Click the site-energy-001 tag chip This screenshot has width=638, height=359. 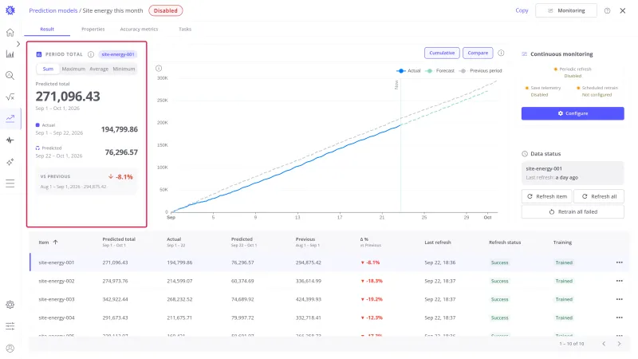pyautogui.click(x=118, y=54)
